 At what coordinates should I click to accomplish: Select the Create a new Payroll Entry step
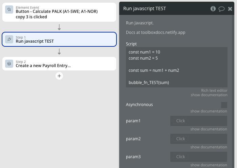tap(59, 64)
